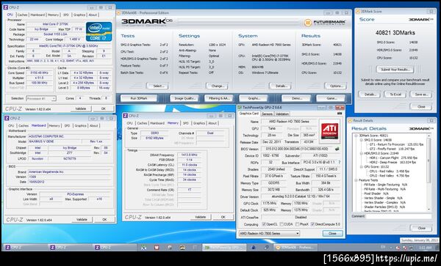This screenshot has height=266, width=441.
Task: Click Validate in top CPU-Z window
Action: click(81, 108)
